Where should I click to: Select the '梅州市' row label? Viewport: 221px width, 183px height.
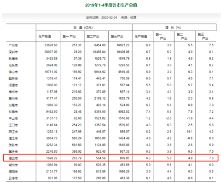pos(13,92)
